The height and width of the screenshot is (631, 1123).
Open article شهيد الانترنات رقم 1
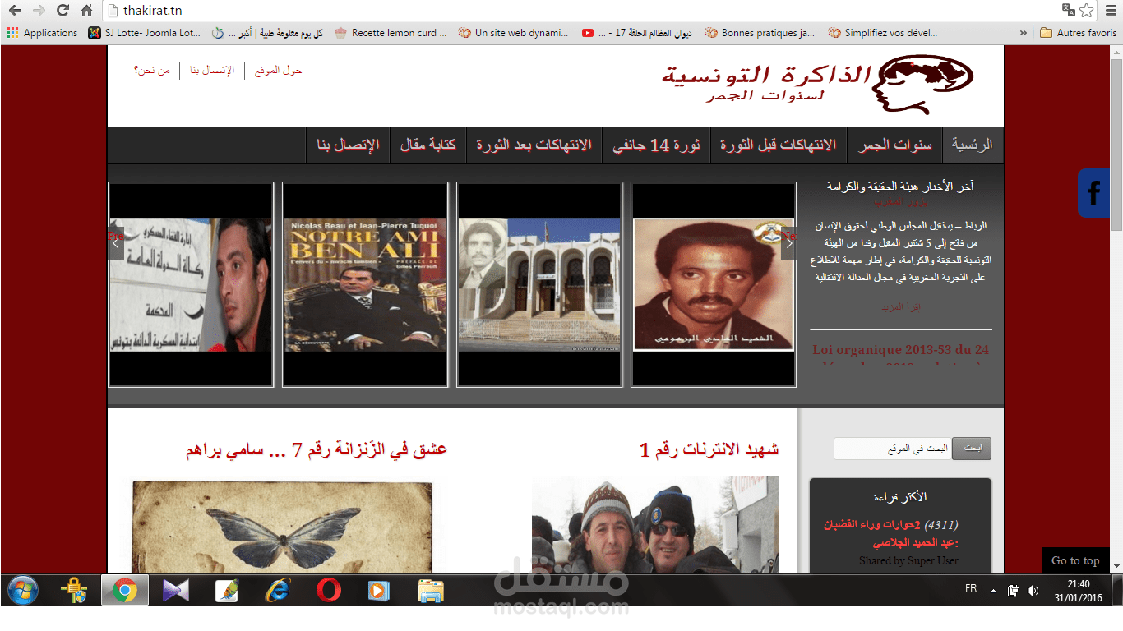709,449
